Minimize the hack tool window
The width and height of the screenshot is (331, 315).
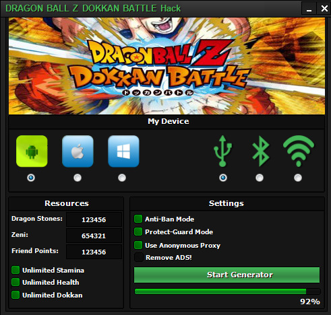click(x=309, y=9)
